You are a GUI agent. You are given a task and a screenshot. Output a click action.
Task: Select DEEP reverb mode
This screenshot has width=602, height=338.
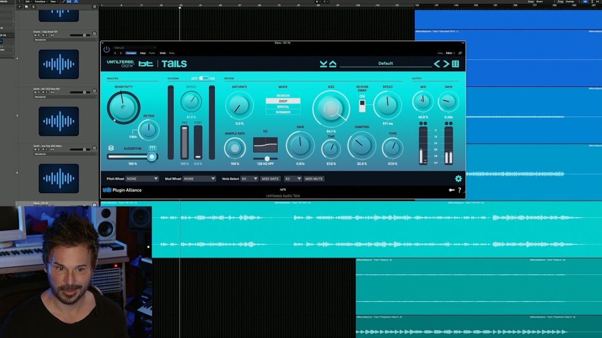pos(283,101)
